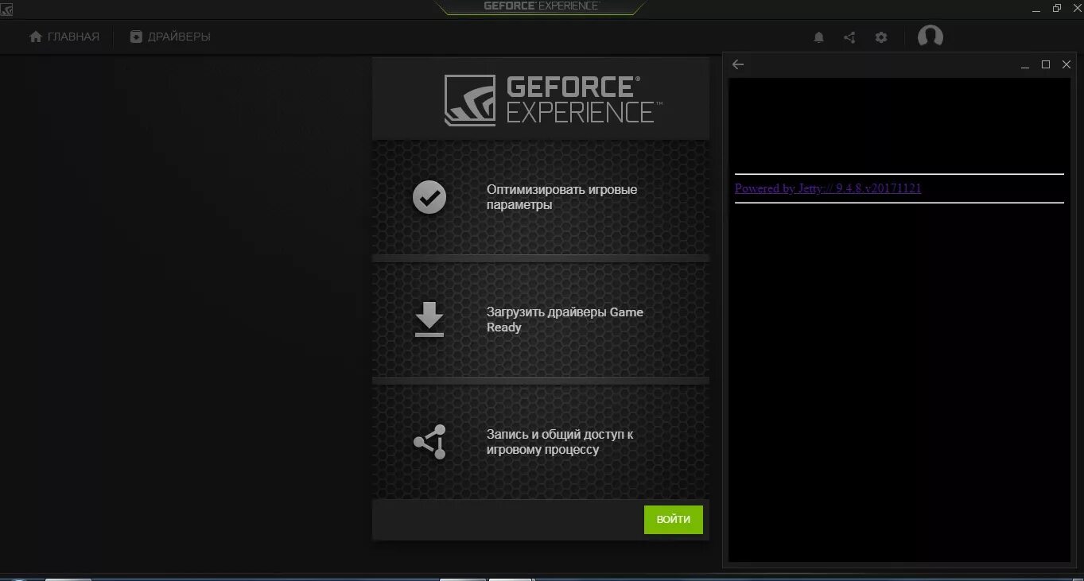Click the download arrow icon for Game Ready drivers
This screenshot has height=581, width=1084.
click(x=429, y=320)
